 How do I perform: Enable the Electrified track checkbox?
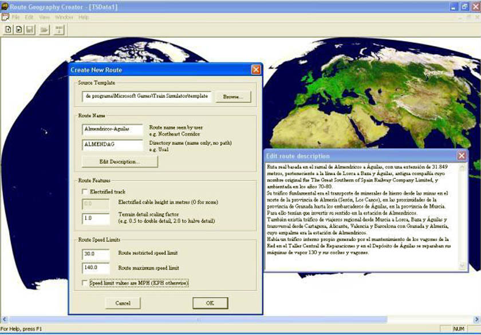[x=85, y=192]
